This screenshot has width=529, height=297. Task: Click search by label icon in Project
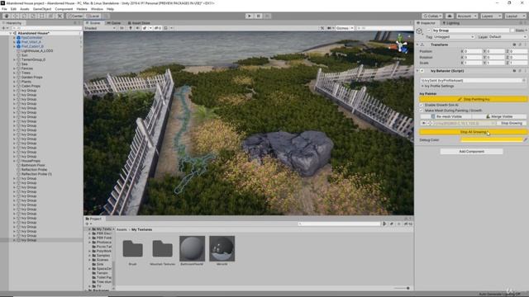391,224
